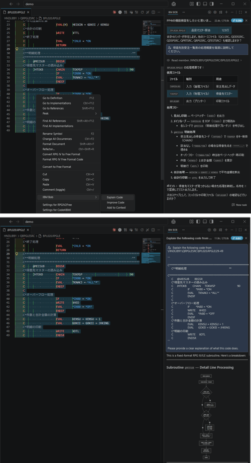Open the more actions ellipsis in upper editor toolbar
Viewport: 251px width, 463px height.
point(159,12)
